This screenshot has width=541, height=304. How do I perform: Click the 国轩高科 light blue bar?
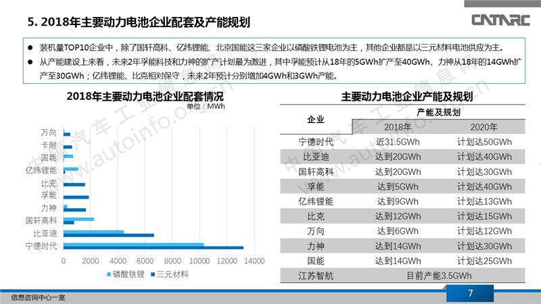pyautogui.click(x=78, y=220)
